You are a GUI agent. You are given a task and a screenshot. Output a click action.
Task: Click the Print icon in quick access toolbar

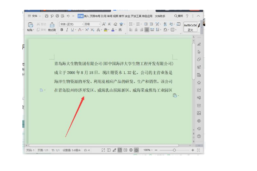(57, 16)
